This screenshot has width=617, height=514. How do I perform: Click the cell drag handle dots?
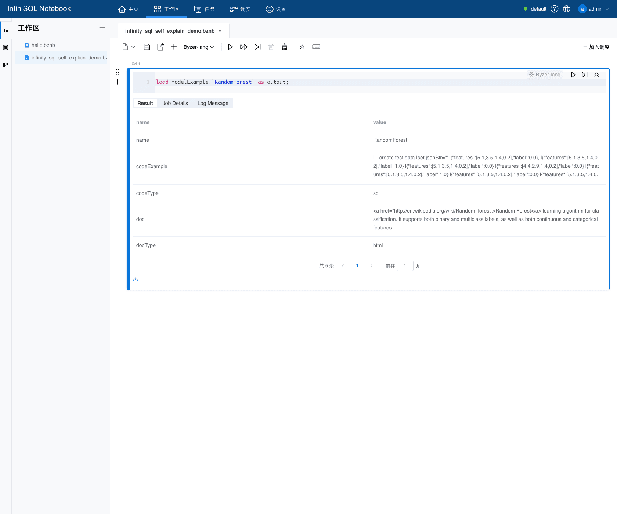coord(118,72)
